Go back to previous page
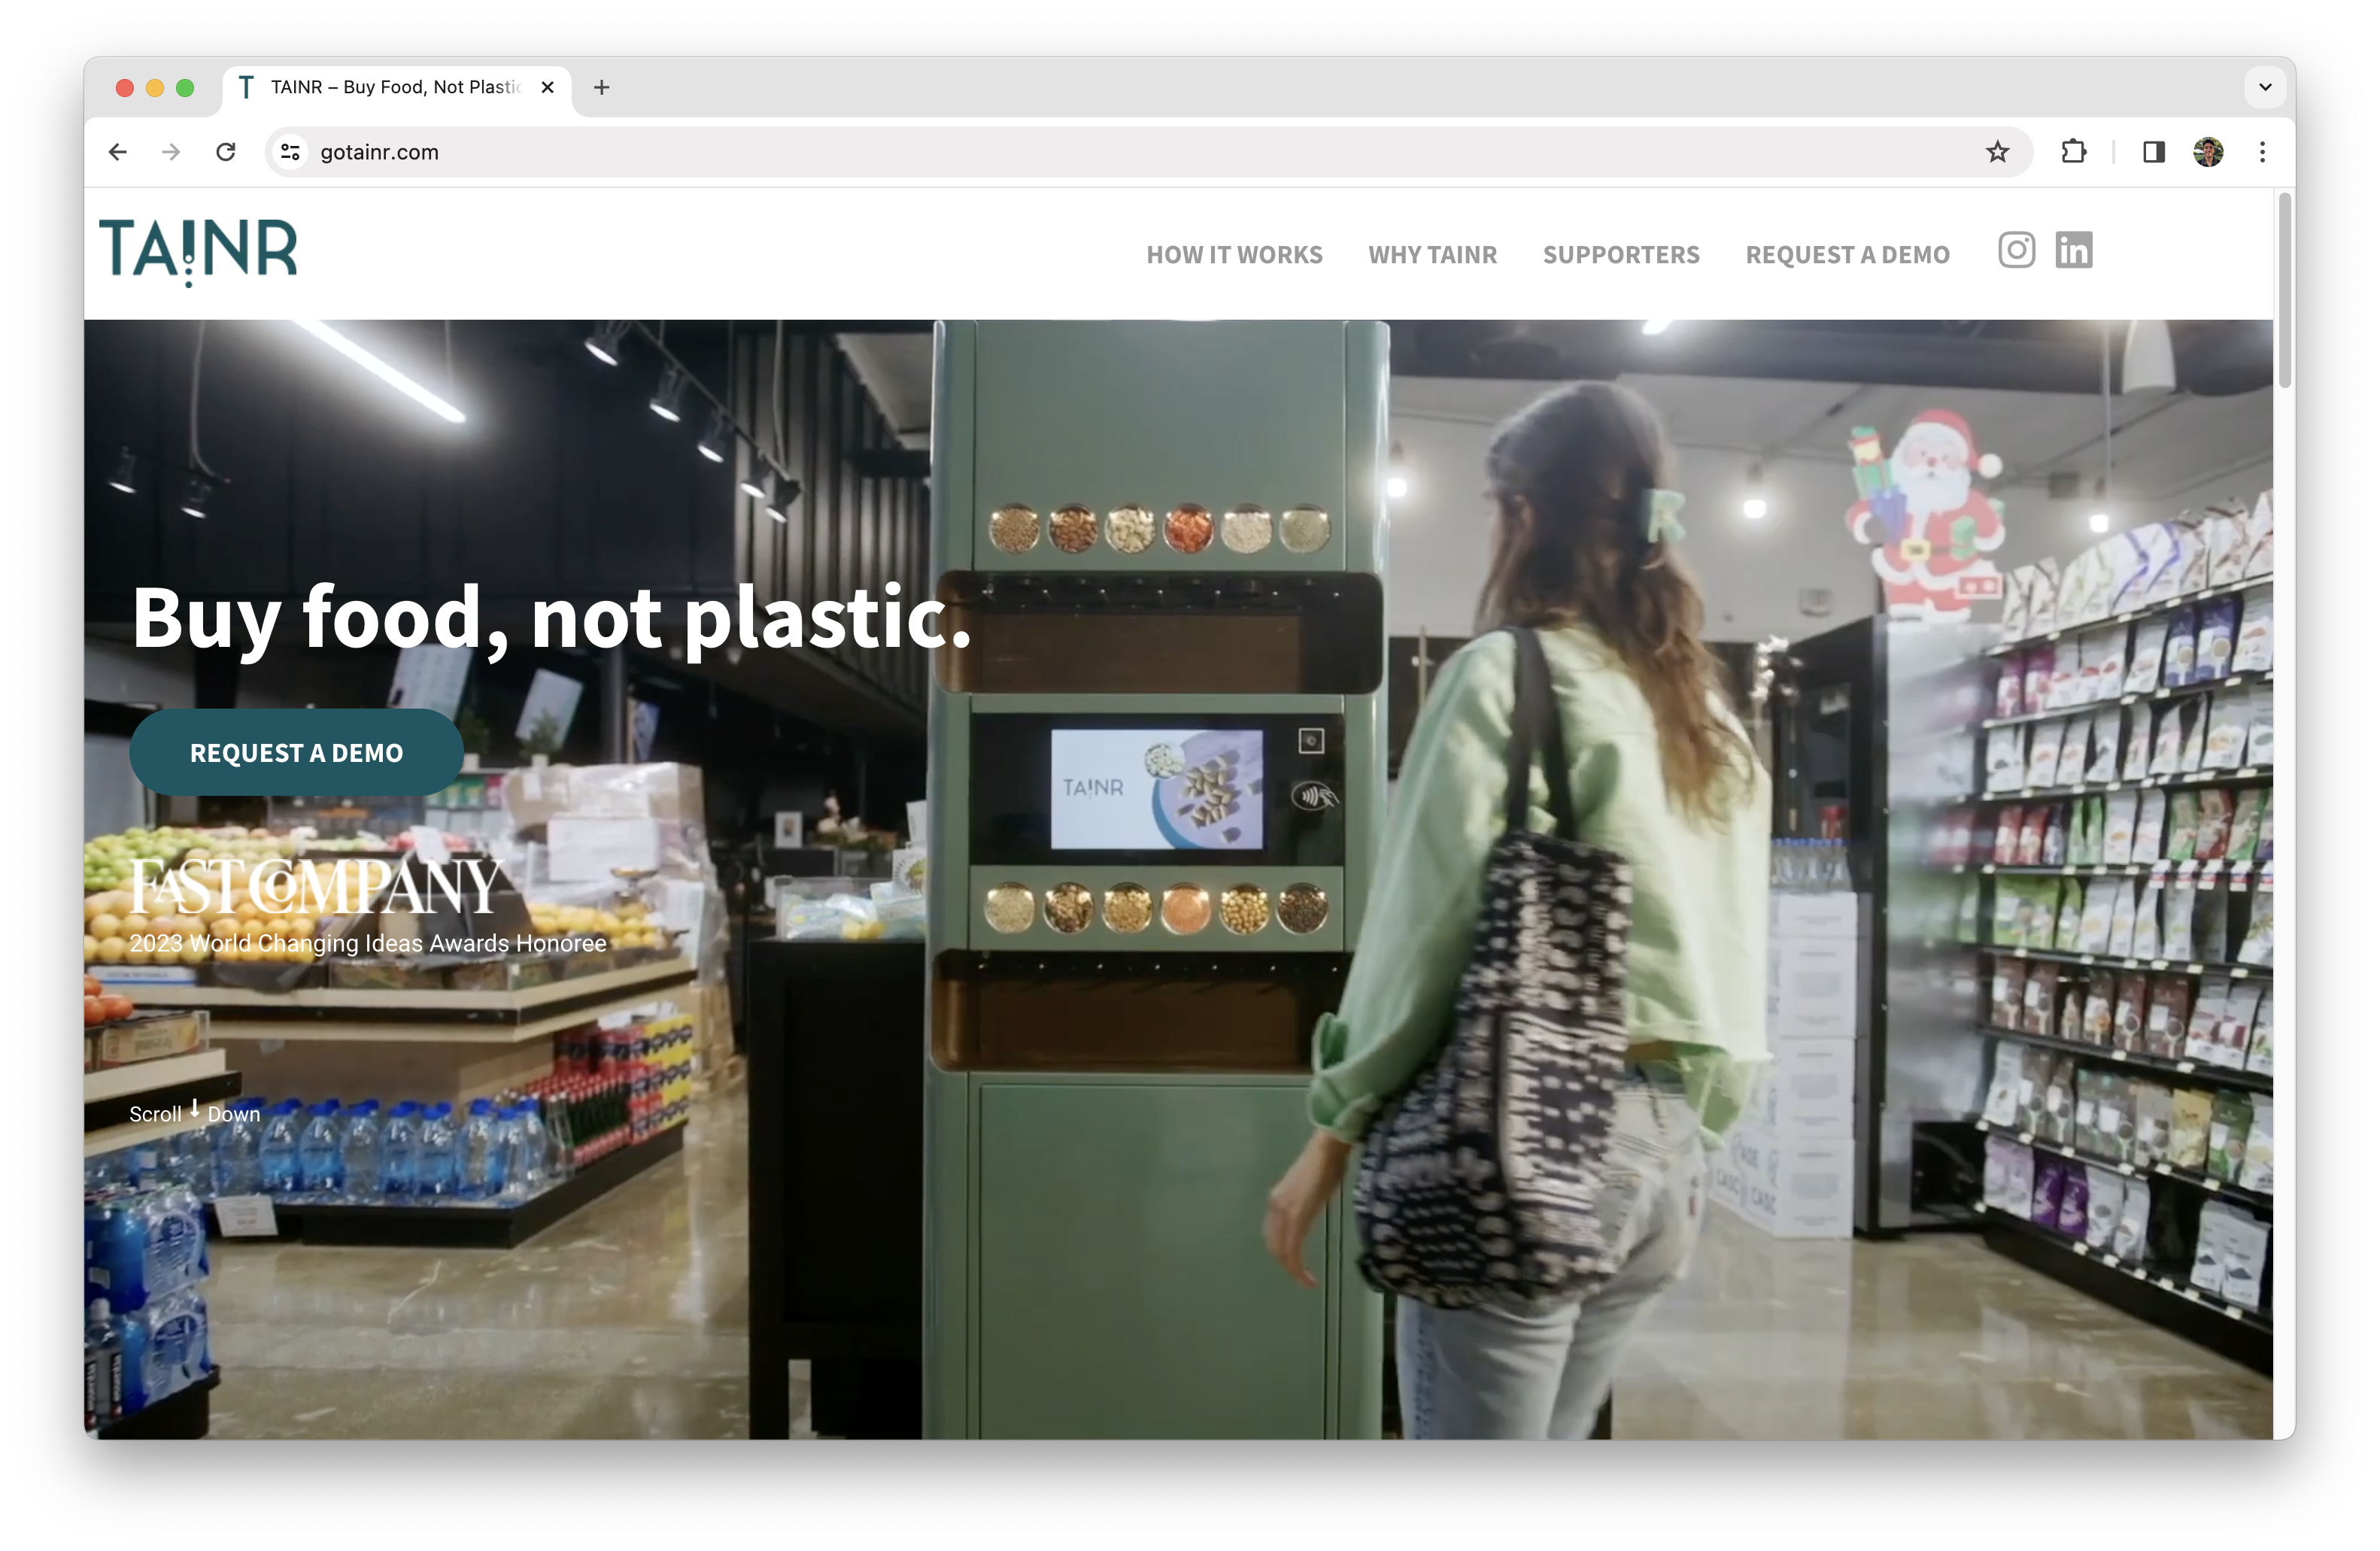Viewport: 2380px width, 1551px height. click(x=118, y=152)
